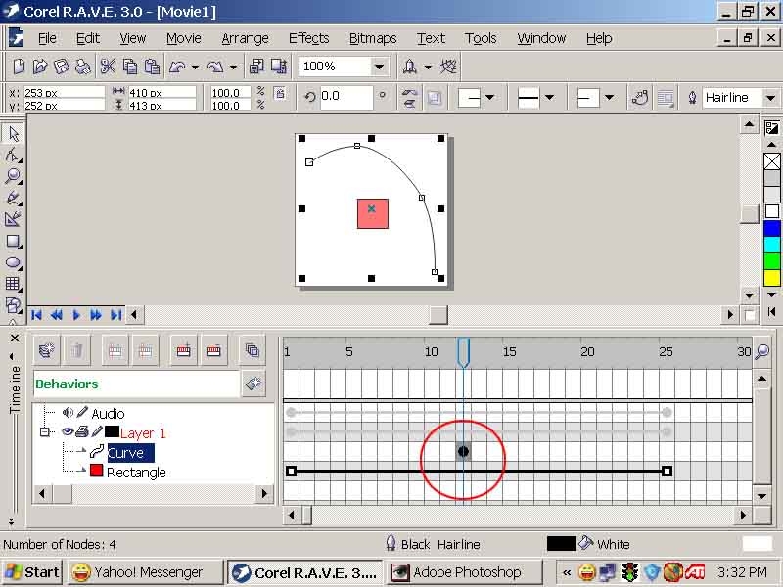783x587 pixels.
Task: Select the Ellipse tool
Action: click(13, 263)
